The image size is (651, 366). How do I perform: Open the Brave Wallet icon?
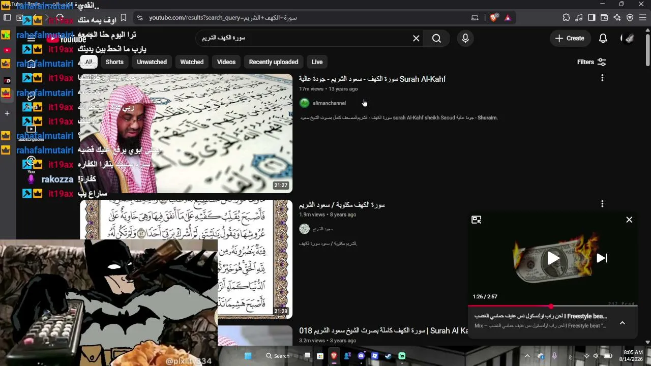coord(604,18)
